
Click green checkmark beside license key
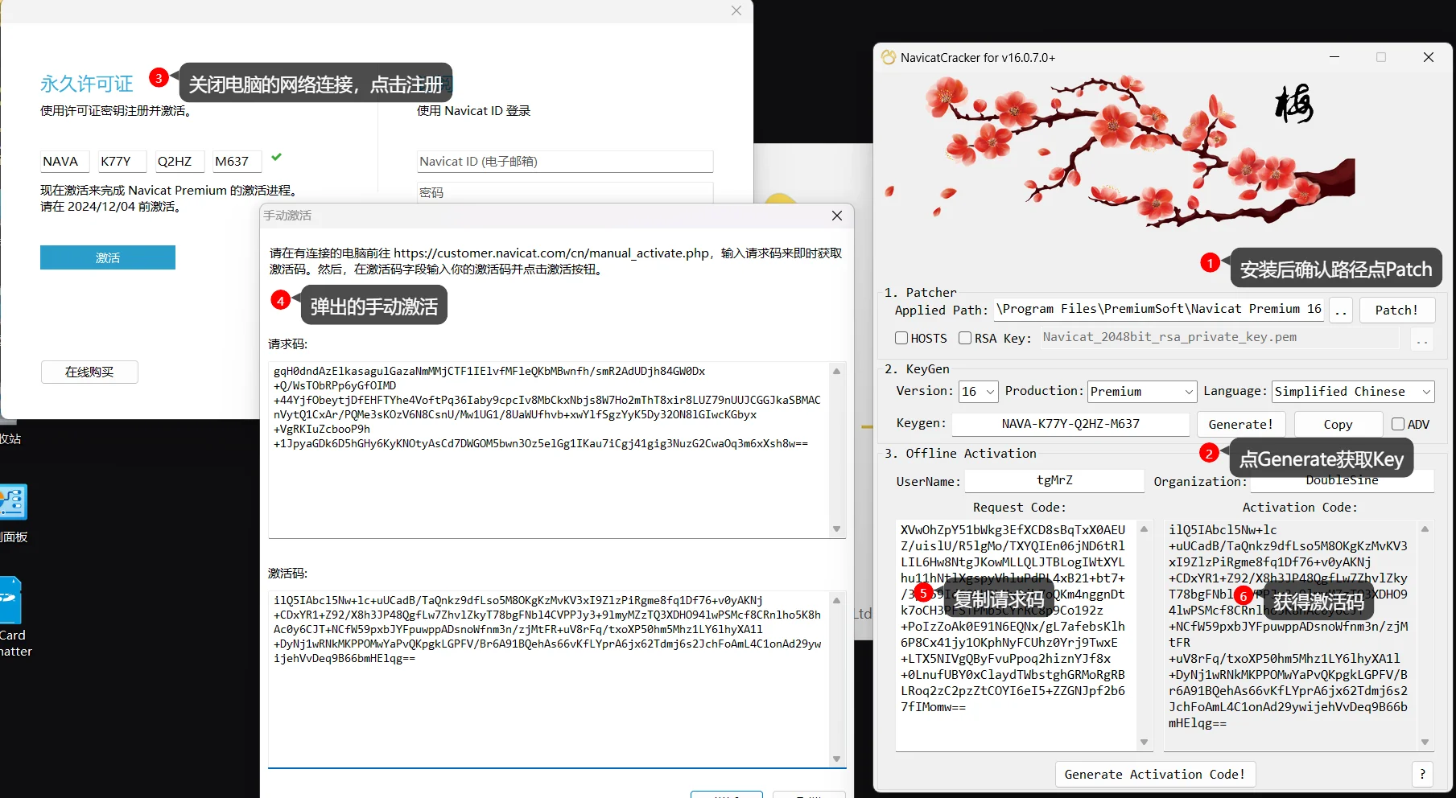[276, 157]
